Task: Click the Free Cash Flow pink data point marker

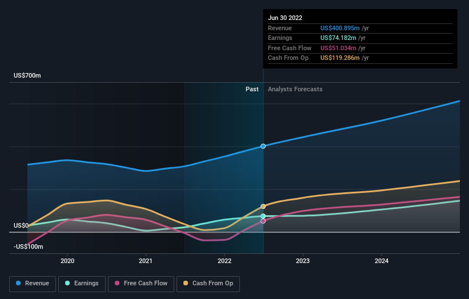Action: [x=263, y=221]
